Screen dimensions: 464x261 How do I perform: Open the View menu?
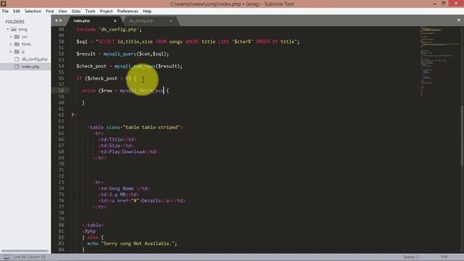point(63,12)
